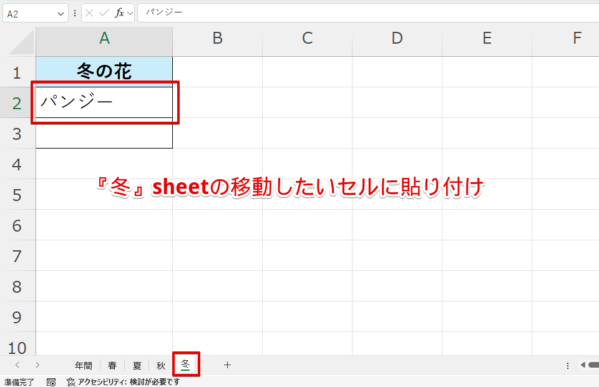Click the Cancel X icon in formula bar
The width and height of the screenshot is (599, 387).
click(x=90, y=13)
